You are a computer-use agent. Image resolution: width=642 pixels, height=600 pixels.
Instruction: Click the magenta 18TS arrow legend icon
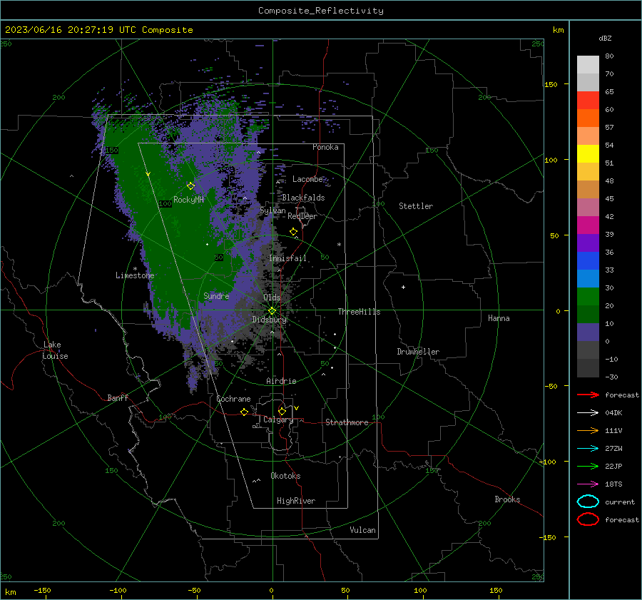point(588,484)
